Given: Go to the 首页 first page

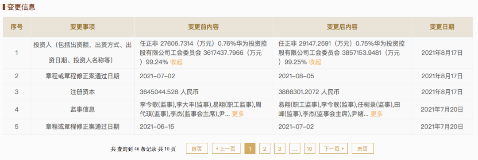Looking at the screenshot, I should (197, 149).
